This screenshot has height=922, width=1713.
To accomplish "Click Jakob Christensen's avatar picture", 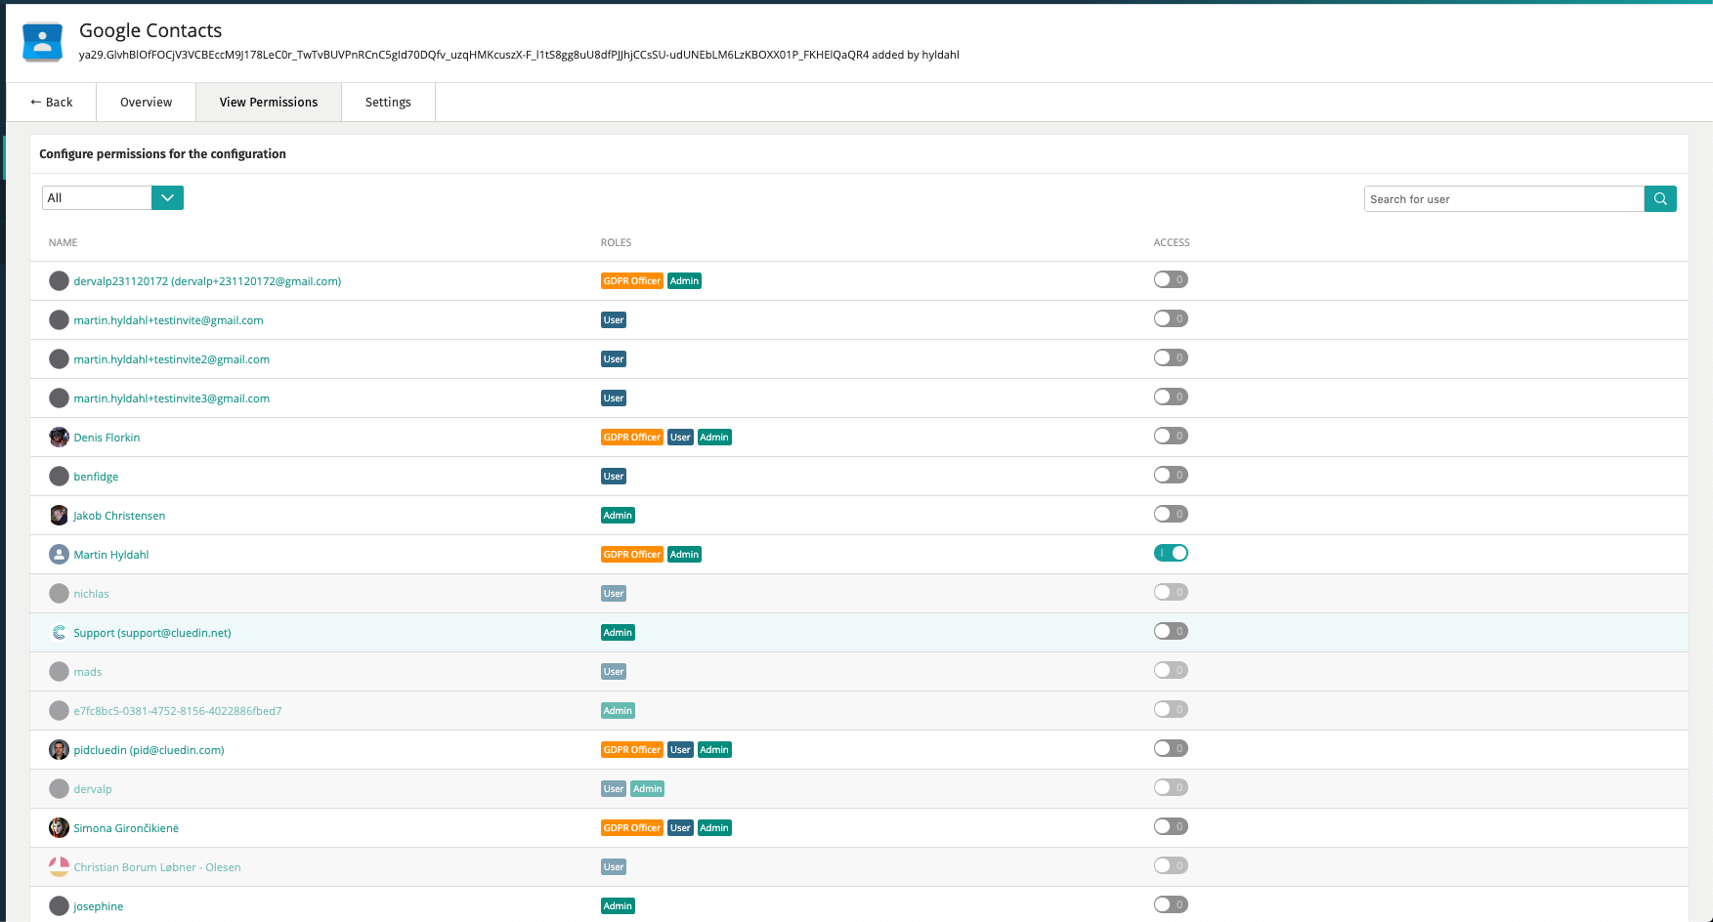I will (x=59, y=516).
